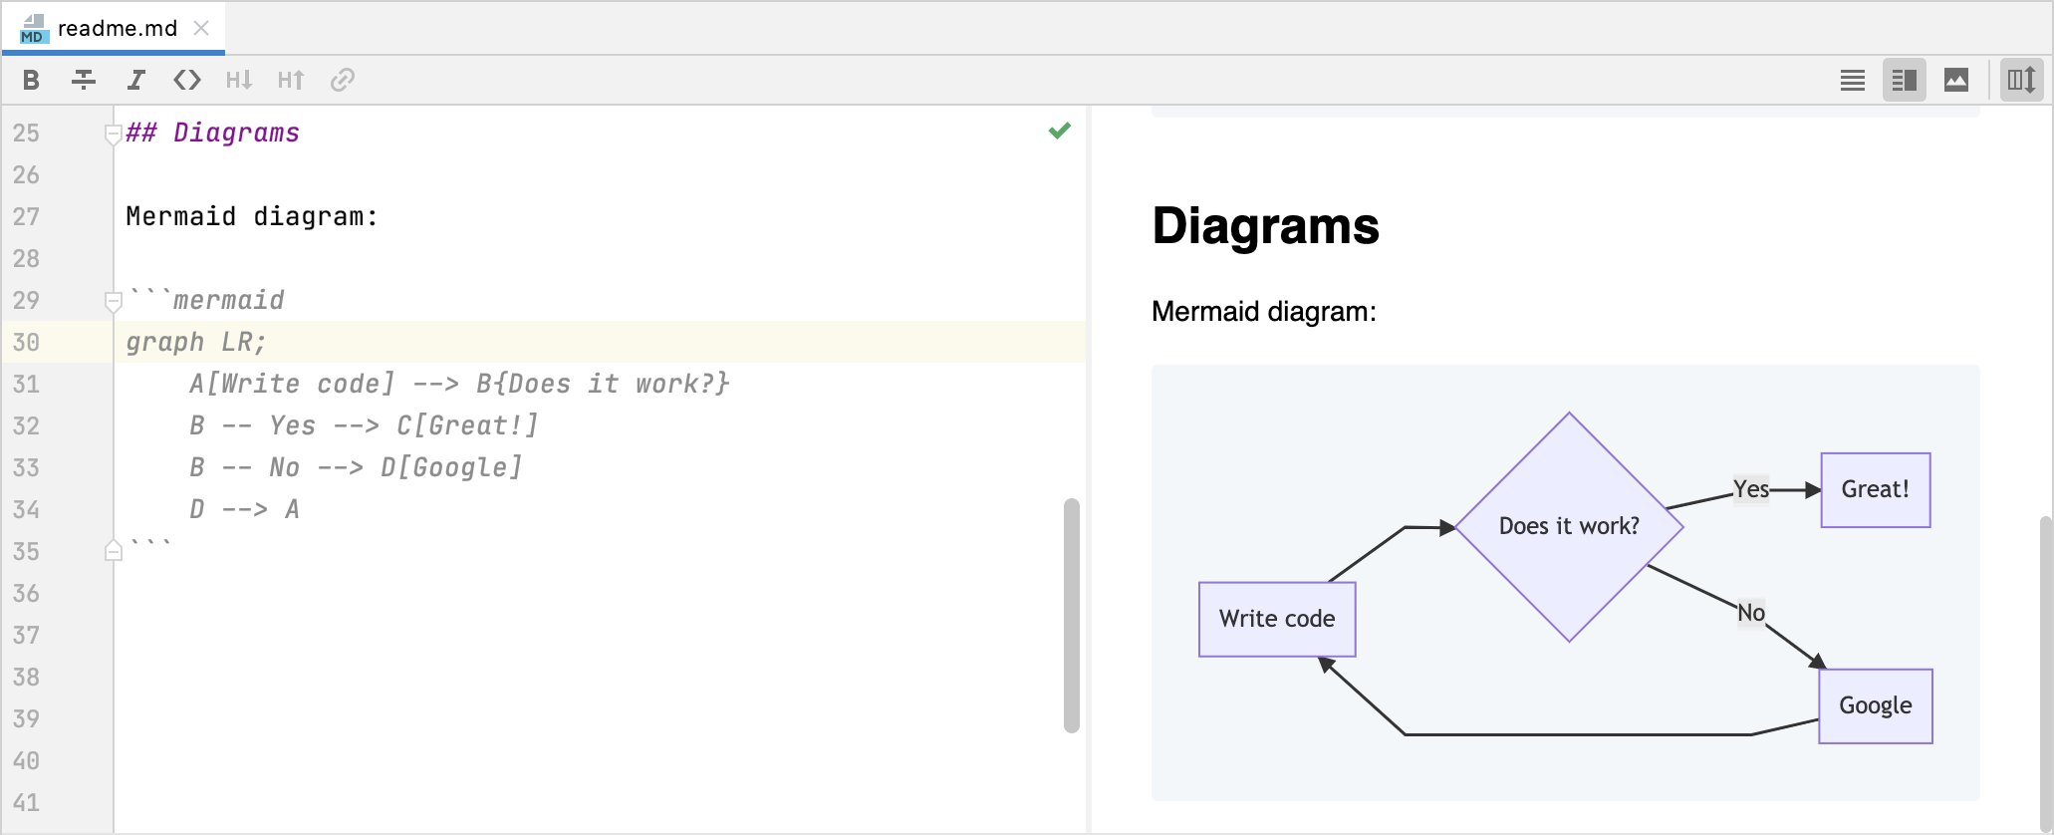Toggle italic formatting
The width and height of the screenshot is (2054, 835).
point(135,80)
